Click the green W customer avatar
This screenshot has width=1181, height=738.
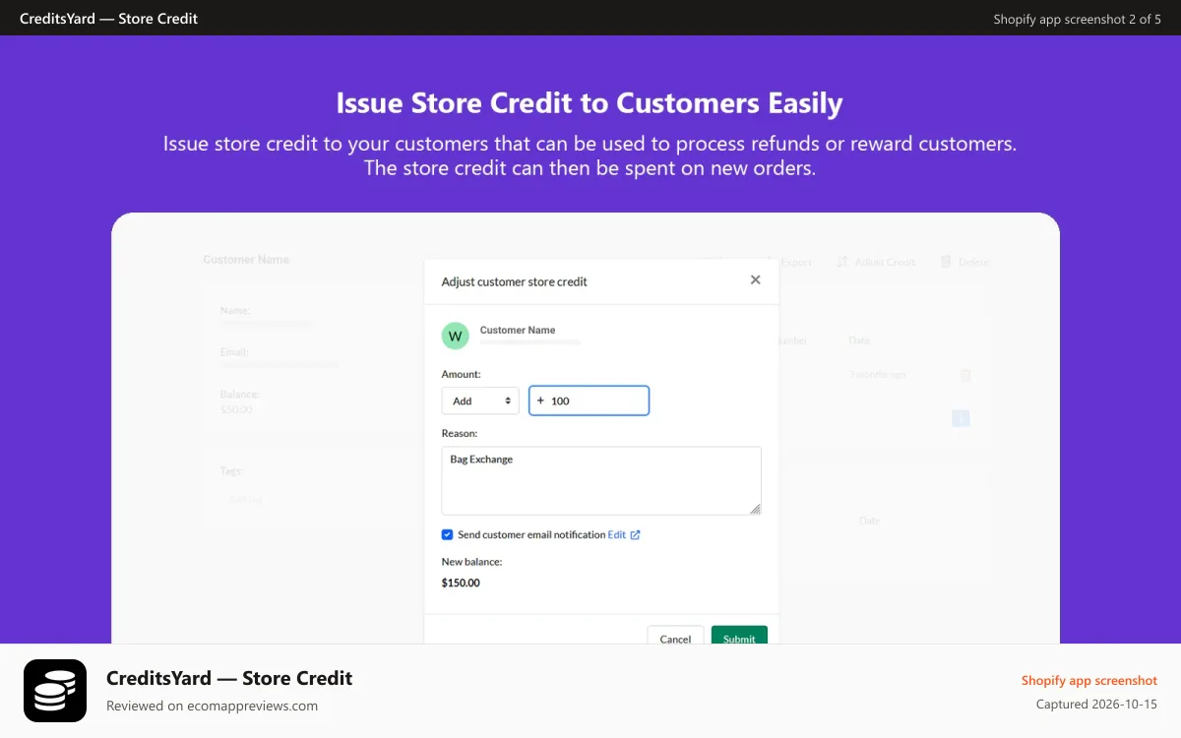click(x=455, y=336)
